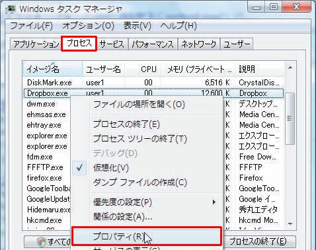316x250 pixels.
Task: Click the CrystalDis... description cell
Action: (259, 83)
